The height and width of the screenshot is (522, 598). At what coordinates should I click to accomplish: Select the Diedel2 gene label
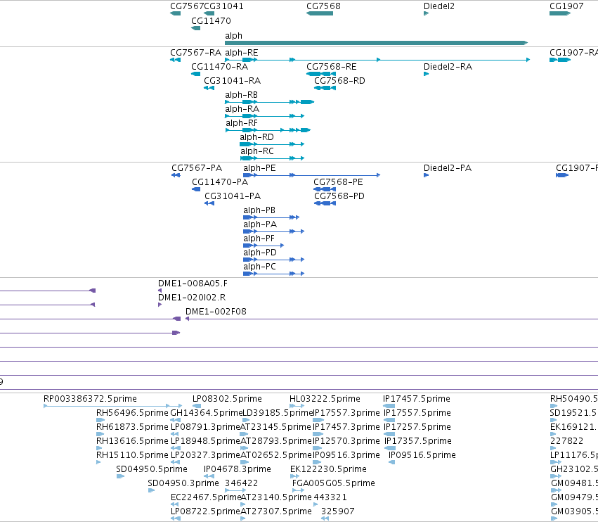pos(439,6)
